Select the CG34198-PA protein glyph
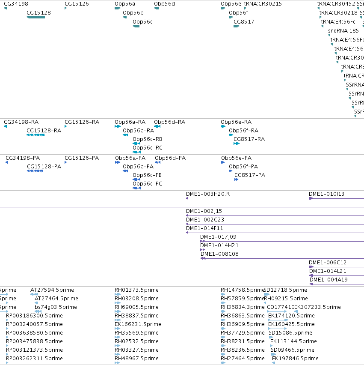364x365 pixels. pos(7,162)
